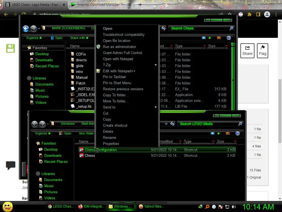The image size is (282, 212).
Task: Click the Search LEGO Media field
Action: [209, 124]
